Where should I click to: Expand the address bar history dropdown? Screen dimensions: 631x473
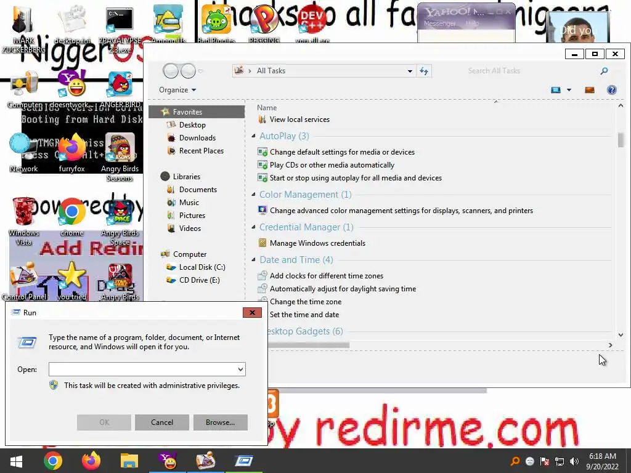pyautogui.click(x=410, y=71)
